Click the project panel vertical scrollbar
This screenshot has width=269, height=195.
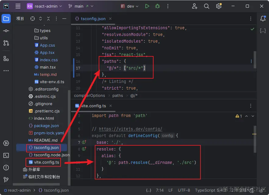pos(69,137)
